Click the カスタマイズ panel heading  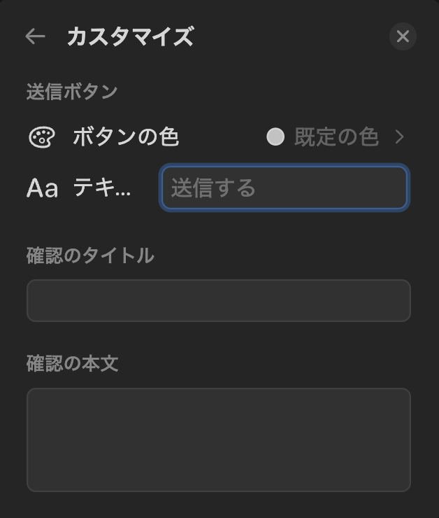point(130,36)
